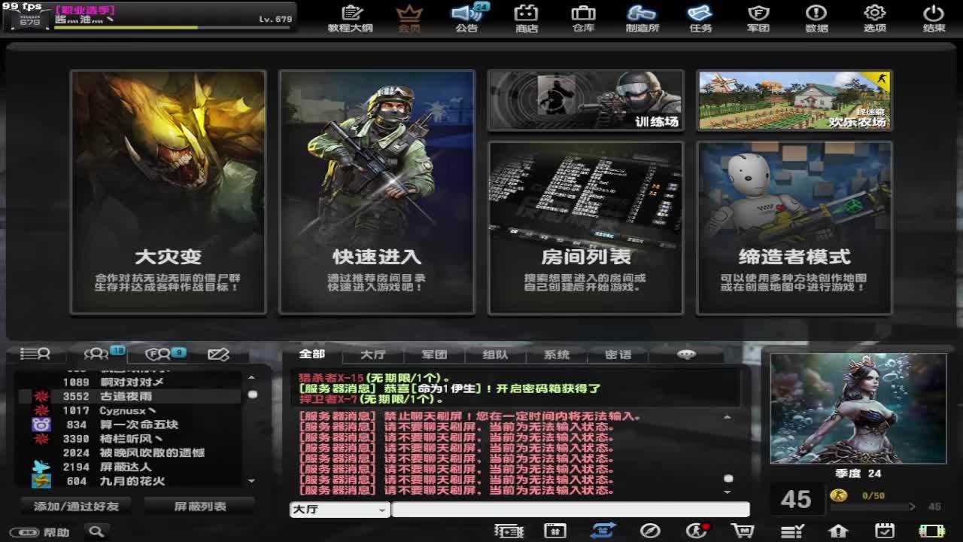Switch chat to the 军团 tab

(434, 355)
